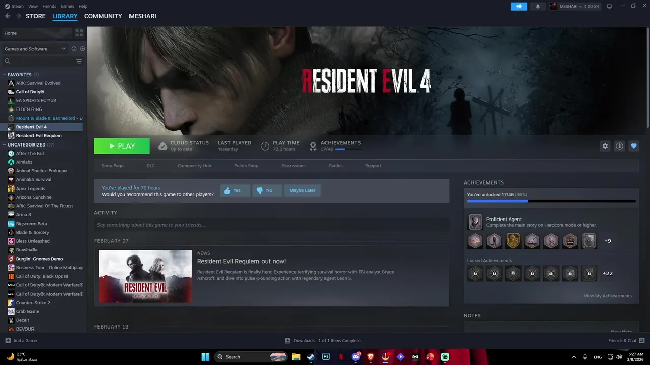This screenshot has height=365, width=650.
Task: Open the Resident Evil Requiem out now headline
Action: click(241, 261)
